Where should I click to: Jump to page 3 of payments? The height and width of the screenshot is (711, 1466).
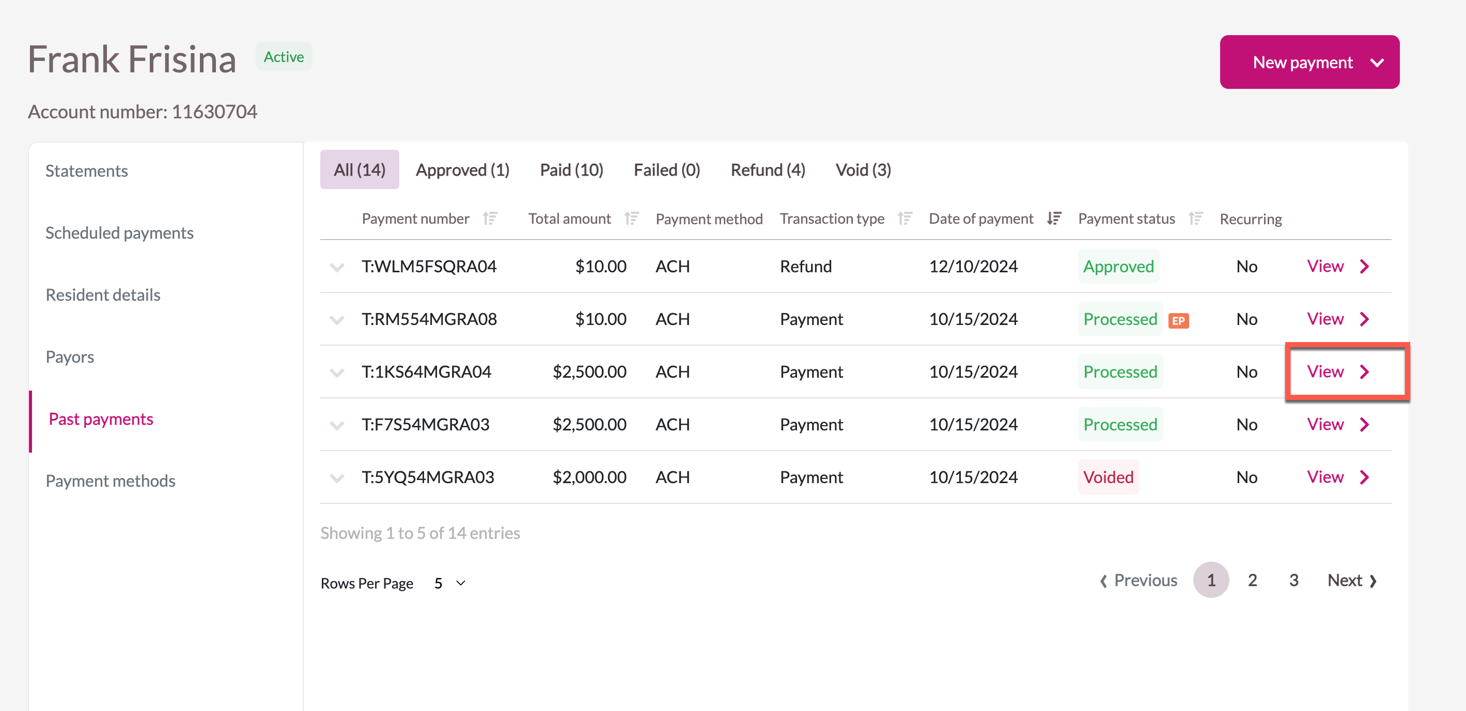[x=1293, y=580]
